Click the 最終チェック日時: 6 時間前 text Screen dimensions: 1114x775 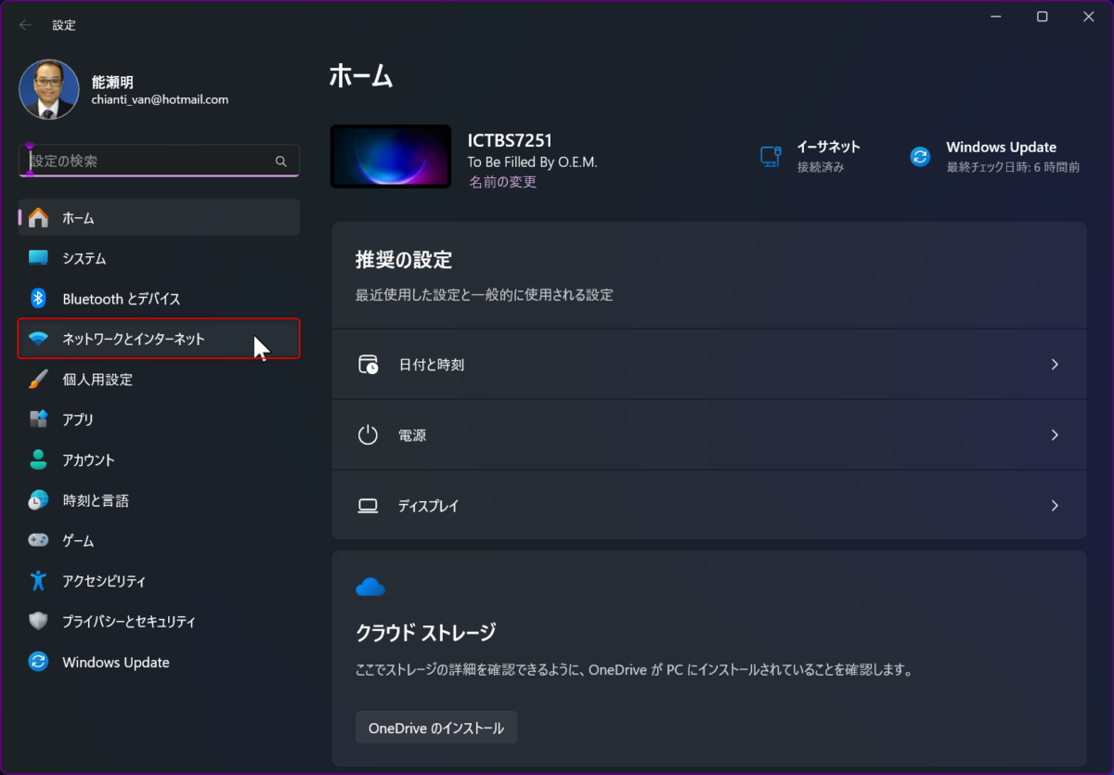(1013, 168)
